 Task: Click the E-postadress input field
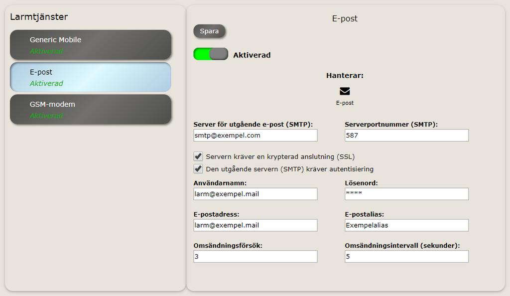[255, 225]
